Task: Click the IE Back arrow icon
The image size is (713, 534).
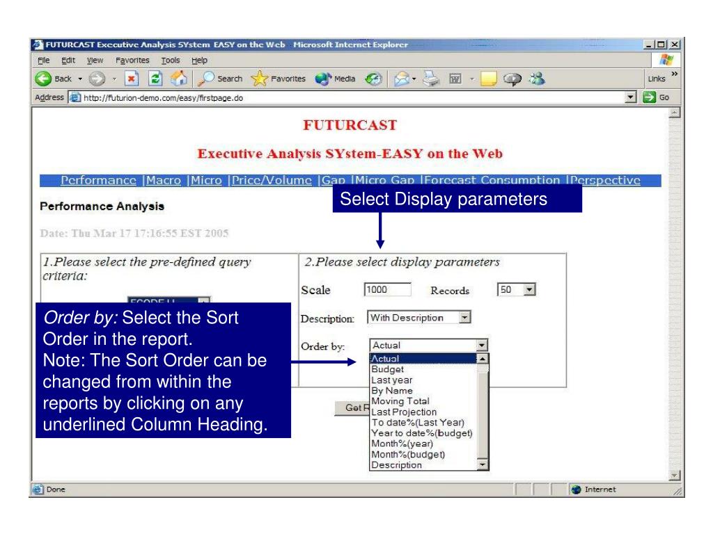Action: [43, 79]
